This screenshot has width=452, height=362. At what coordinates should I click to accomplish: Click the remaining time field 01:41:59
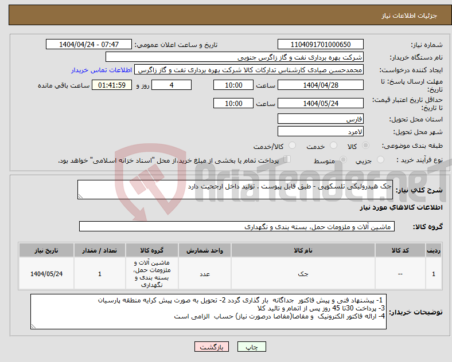pyautogui.click(x=111, y=85)
